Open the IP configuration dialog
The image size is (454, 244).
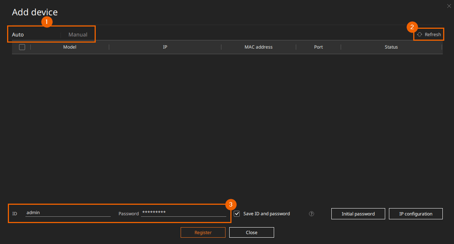(x=415, y=213)
